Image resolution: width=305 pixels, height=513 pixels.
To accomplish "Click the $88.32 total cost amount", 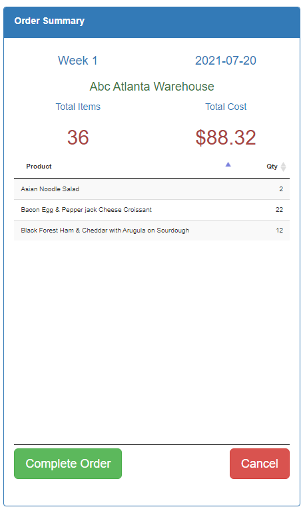I will click(226, 137).
